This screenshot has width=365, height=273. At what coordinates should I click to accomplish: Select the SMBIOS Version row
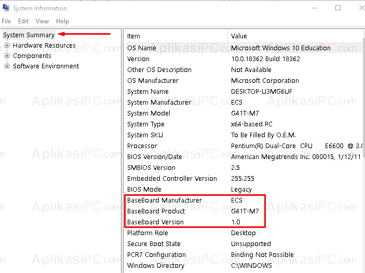coord(244,167)
